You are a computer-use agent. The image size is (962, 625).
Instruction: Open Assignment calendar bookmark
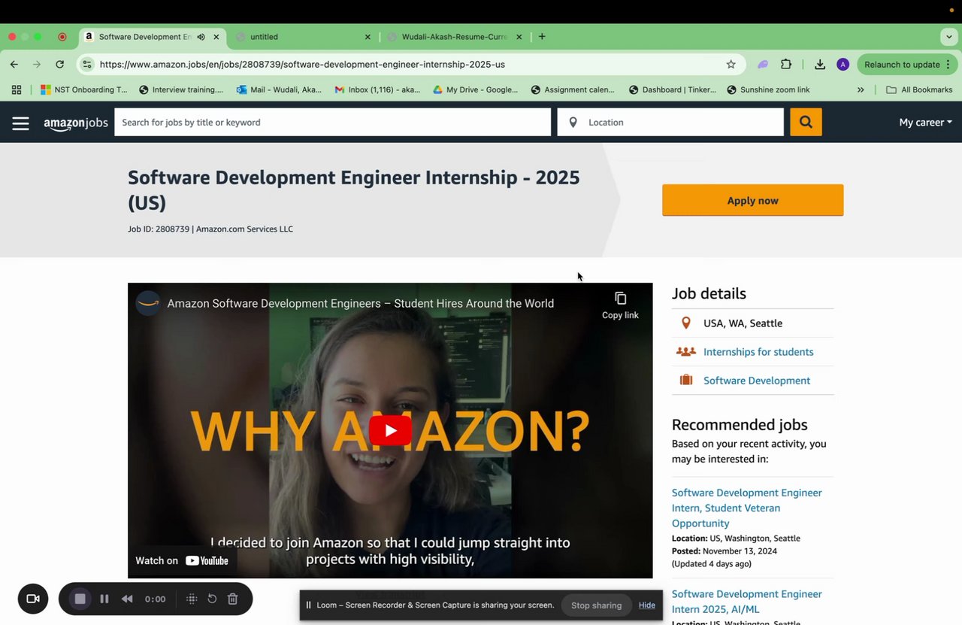pos(573,90)
